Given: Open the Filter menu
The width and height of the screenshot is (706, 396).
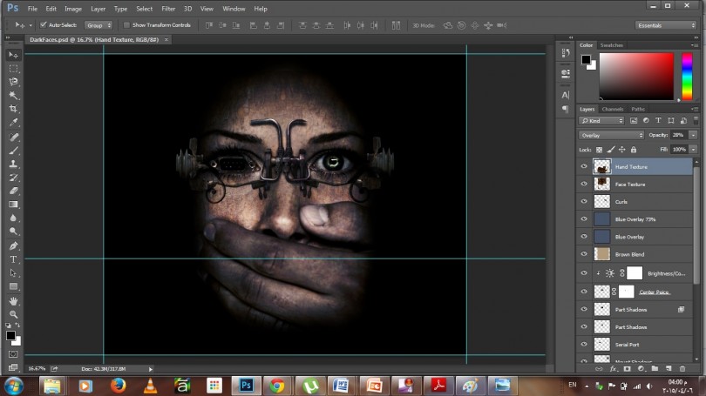Looking at the screenshot, I should [167, 8].
